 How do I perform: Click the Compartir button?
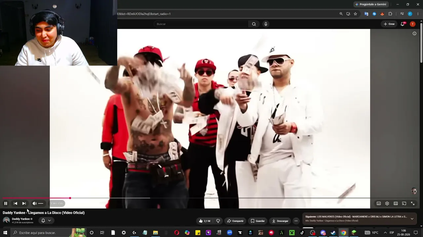(x=235, y=221)
